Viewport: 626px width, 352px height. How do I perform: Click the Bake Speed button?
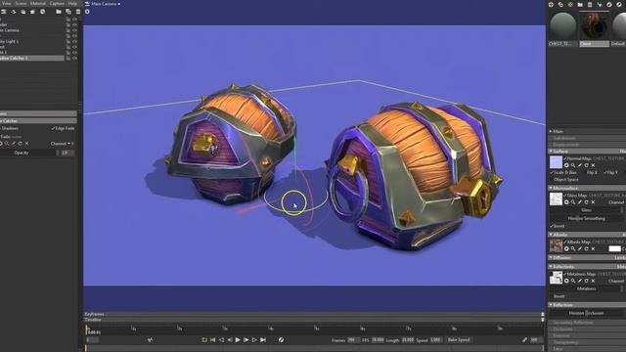(x=459, y=340)
